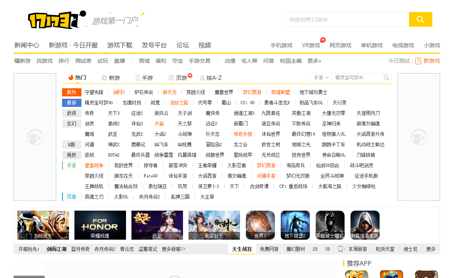Switch to the 页游 tab
449x278 pixels.
181,78
